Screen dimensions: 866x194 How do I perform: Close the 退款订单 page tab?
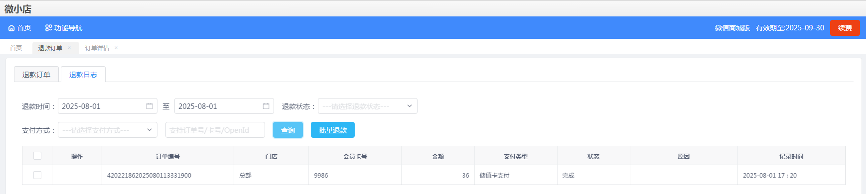pyautogui.click(x=69, y=48)
